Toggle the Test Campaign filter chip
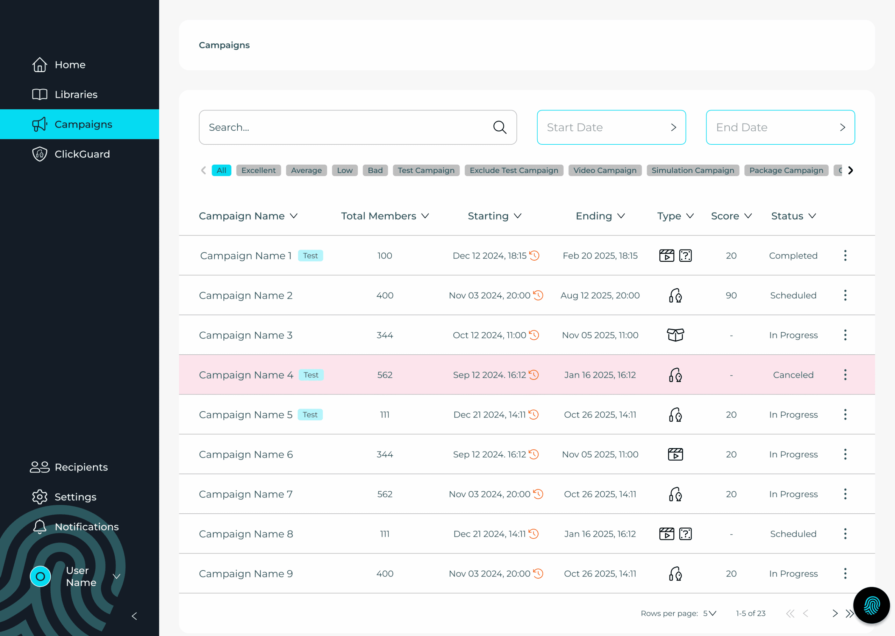895x636 pixels. point(426,171)
